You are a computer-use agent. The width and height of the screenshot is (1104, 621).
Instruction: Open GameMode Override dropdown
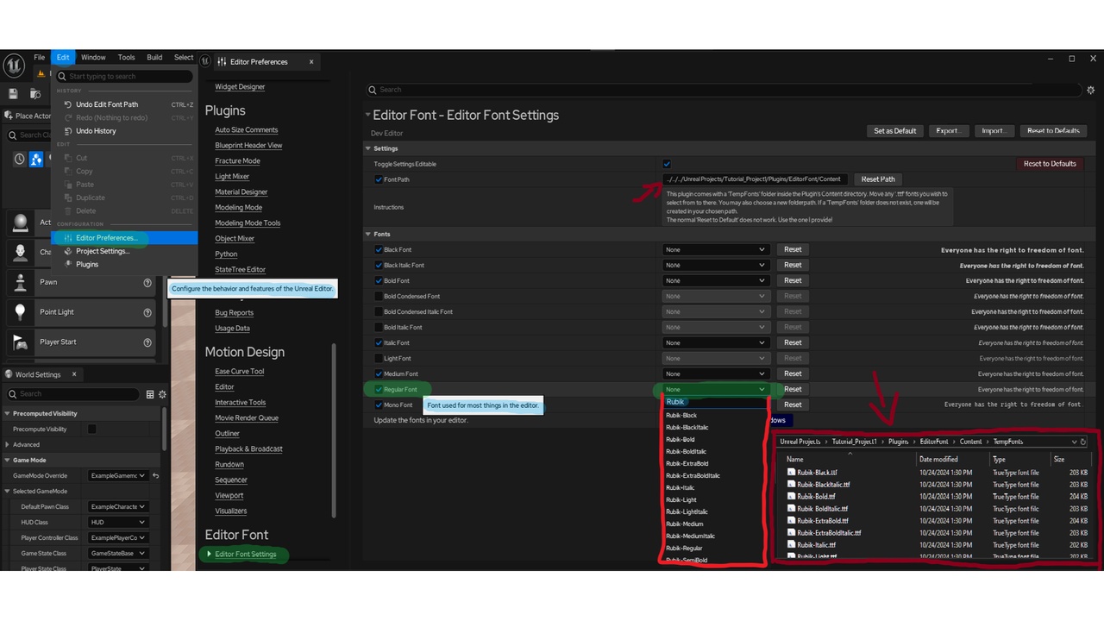click(118, 475)
